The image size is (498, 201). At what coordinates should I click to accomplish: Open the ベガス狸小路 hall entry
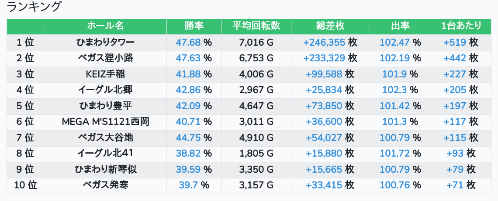click(x=105, y=58)
